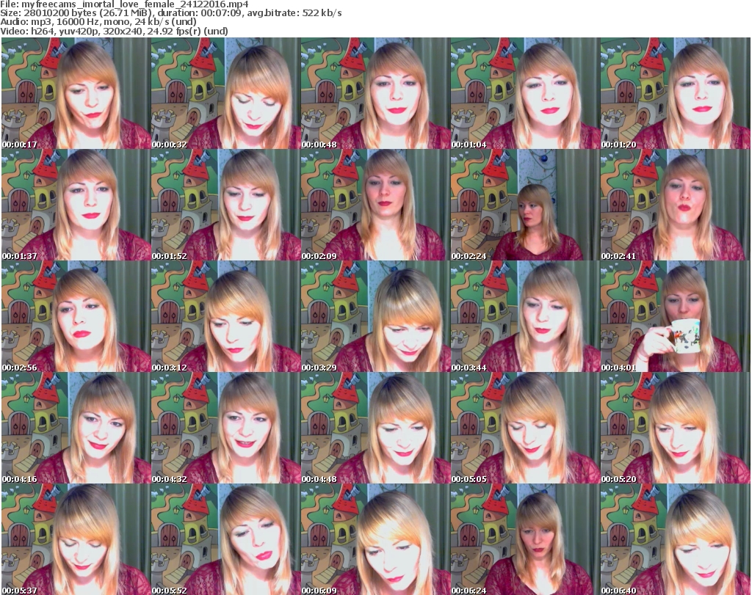The image size is (752, 595).
Task: Pick the thumbnail frame stamped 00:03:12
Action: tap(226, 317)
